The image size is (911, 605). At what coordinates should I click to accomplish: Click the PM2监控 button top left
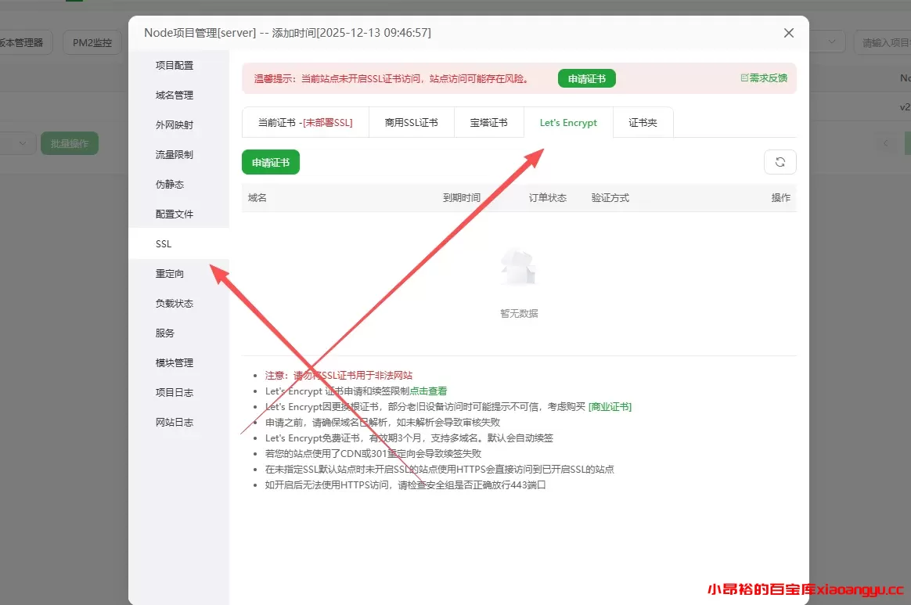click(92, 42)
